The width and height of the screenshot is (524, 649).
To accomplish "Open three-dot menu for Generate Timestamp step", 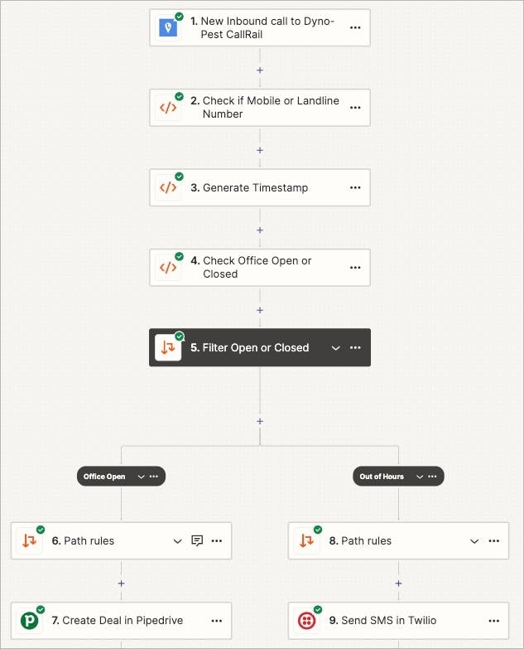I will point(355,187).
